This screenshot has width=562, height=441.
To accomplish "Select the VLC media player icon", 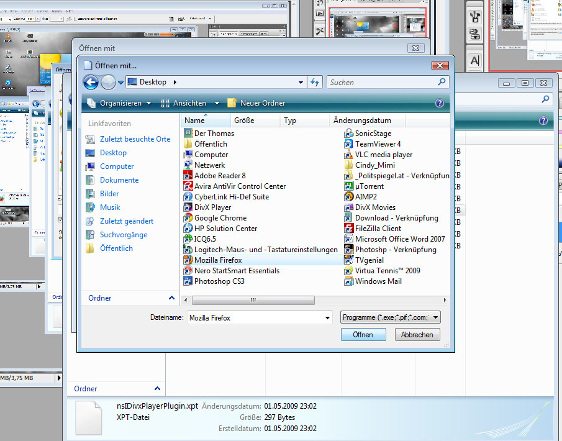I will pyautogui.click(x=348, y=155).
